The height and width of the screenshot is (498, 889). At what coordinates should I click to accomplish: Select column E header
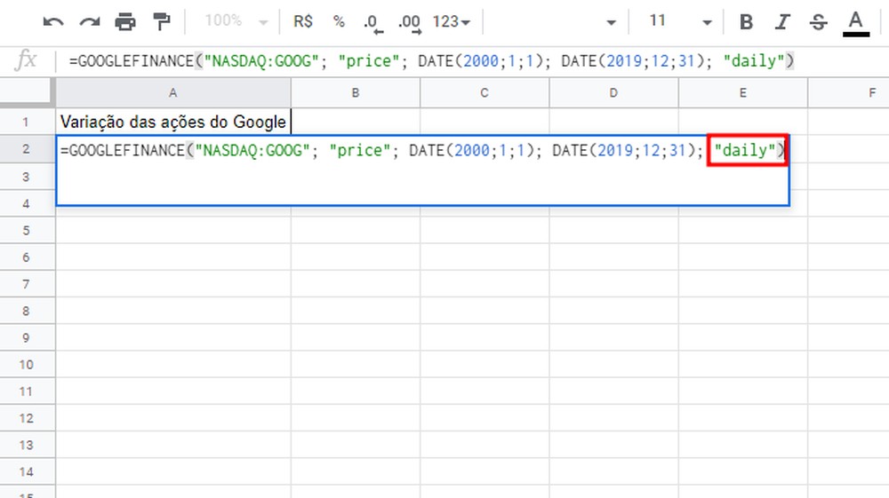[x=742, y=93]
